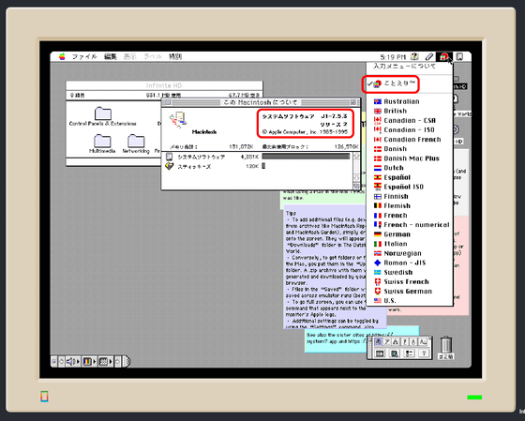Open Kotoeri dictionary lookup button
This screenshot has width=525, height=421.
tap(395, 353)
